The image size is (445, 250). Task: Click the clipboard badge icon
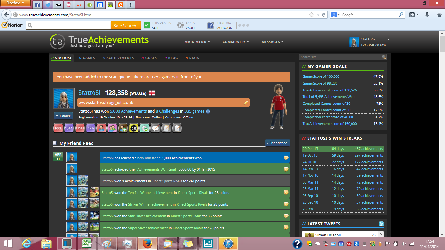coord(177,128)
